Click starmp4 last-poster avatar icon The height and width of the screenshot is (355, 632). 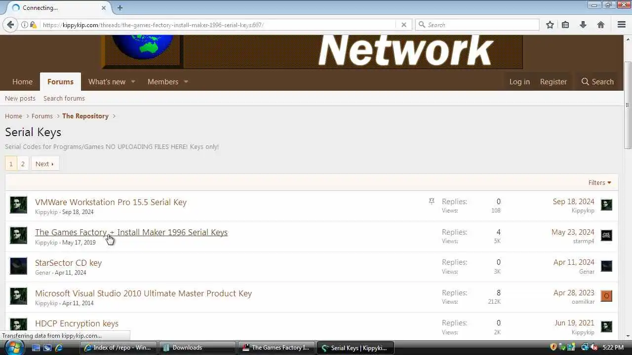pyautogui.click(x=606, y=235)
